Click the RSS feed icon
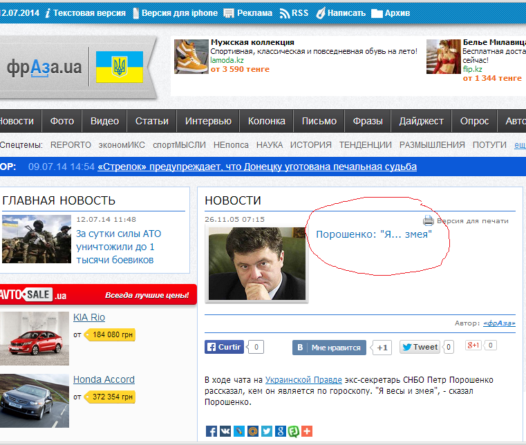 [x=285, y=13]
